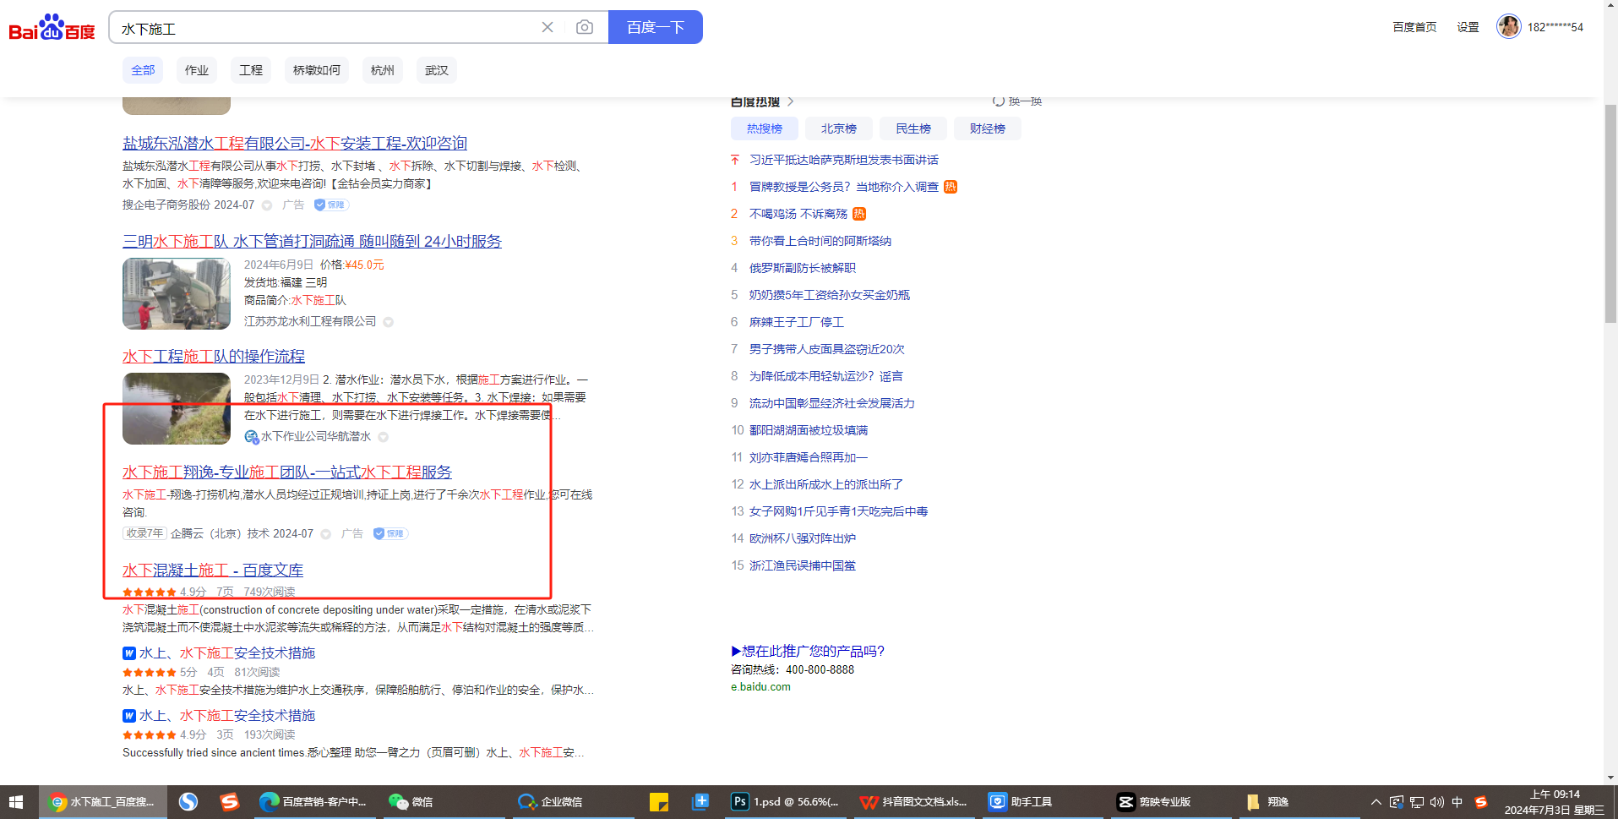Show hidden system tray icons
Viewport: 1618px width, 819px height.
(x=1376, y=802)
